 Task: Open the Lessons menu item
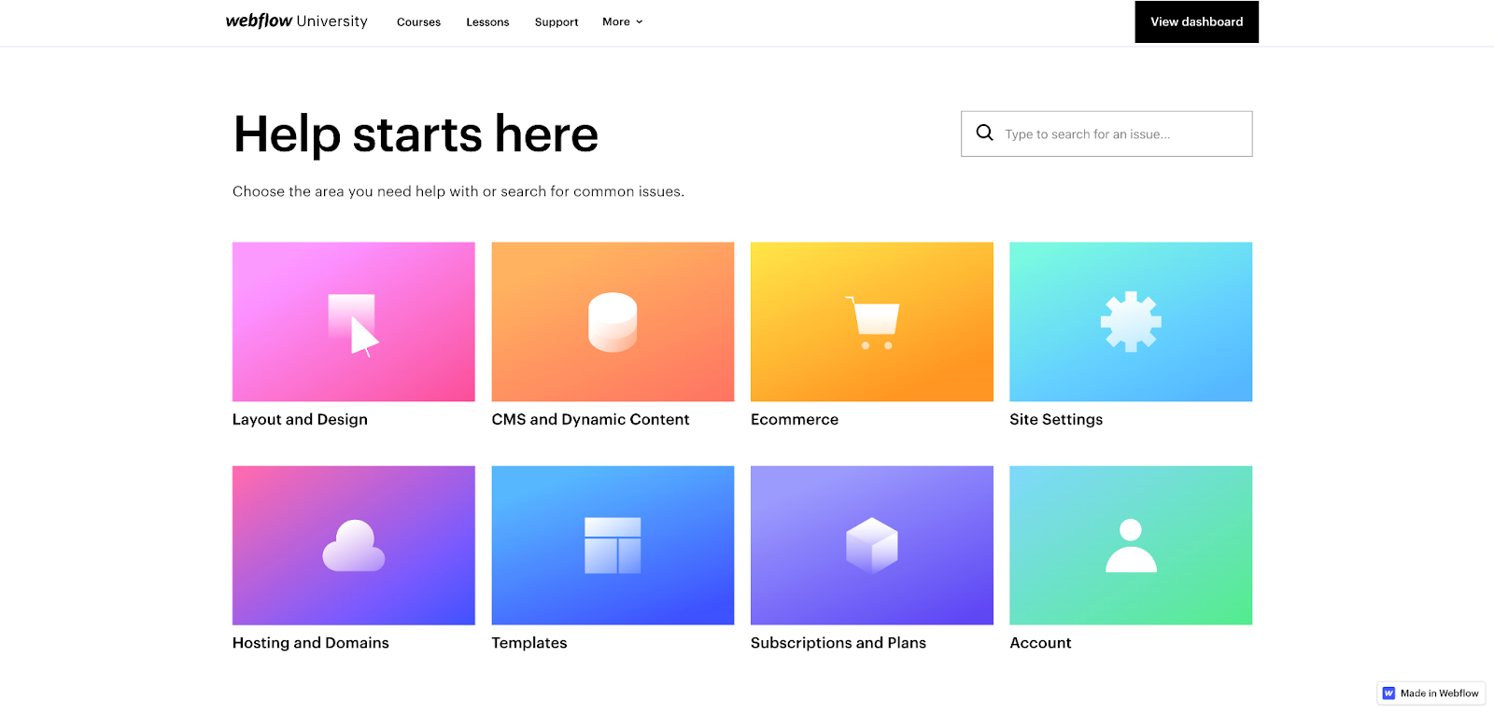(x=487, y=21)
